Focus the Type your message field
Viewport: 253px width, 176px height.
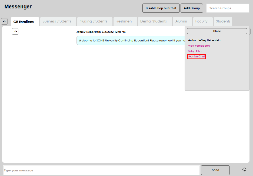click(101, 170)
